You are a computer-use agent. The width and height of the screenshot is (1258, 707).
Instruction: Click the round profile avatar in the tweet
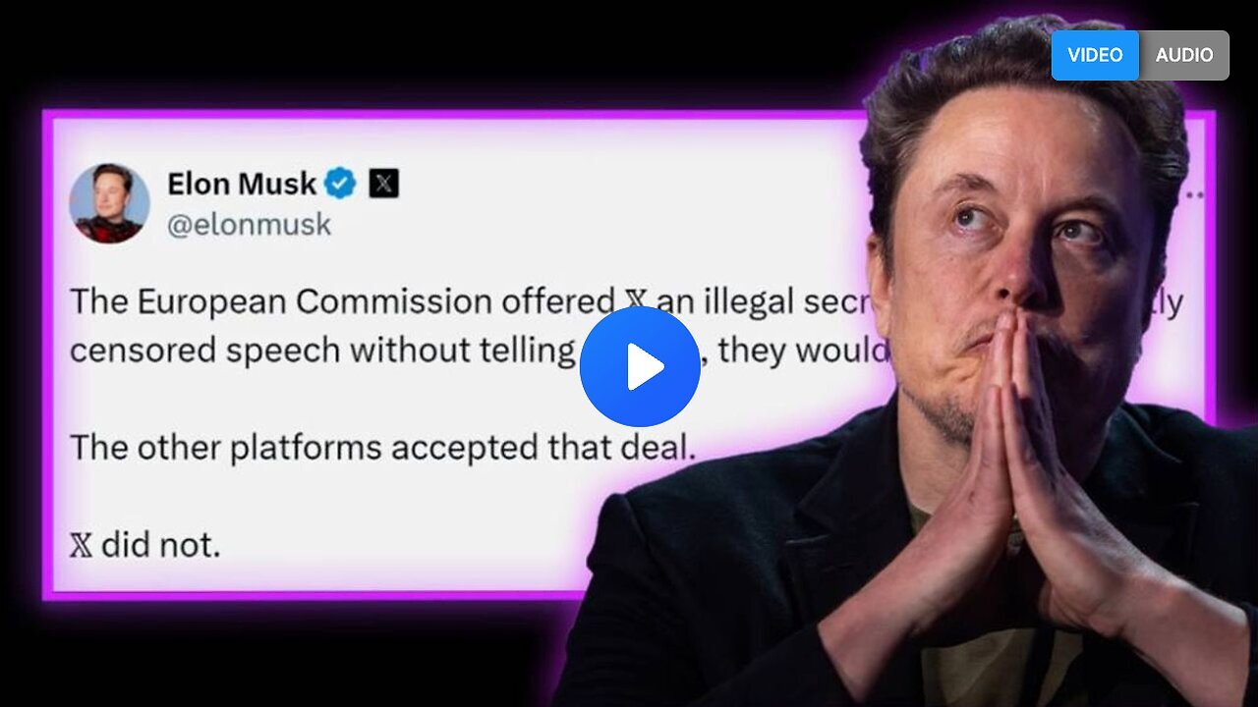pyautogui.click(x=109, y=203)
